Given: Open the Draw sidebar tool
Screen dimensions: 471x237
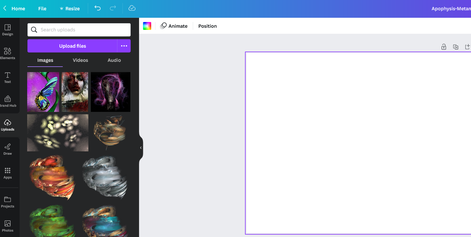Looking at the screenshot, I should pos(8,149).
